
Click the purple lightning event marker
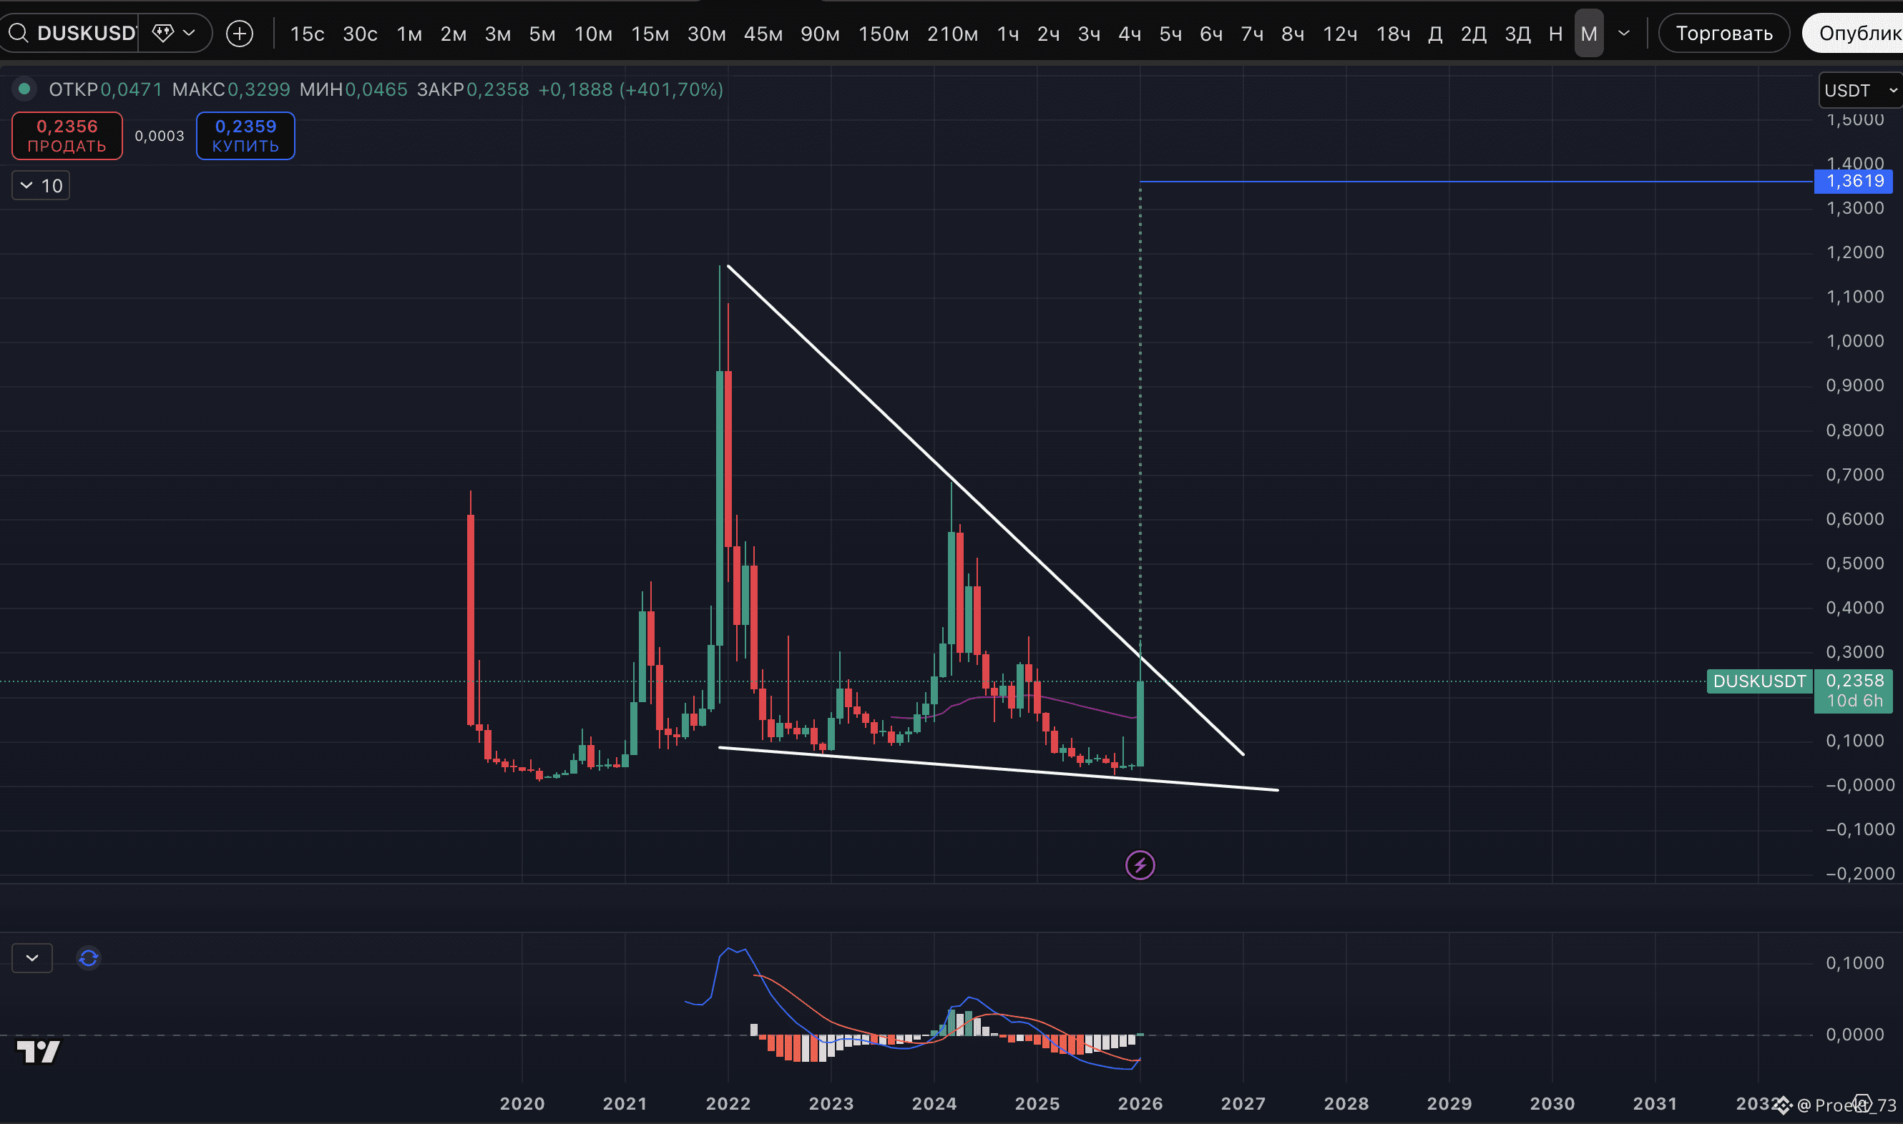pyautogui.click(x=1139, y=865)
